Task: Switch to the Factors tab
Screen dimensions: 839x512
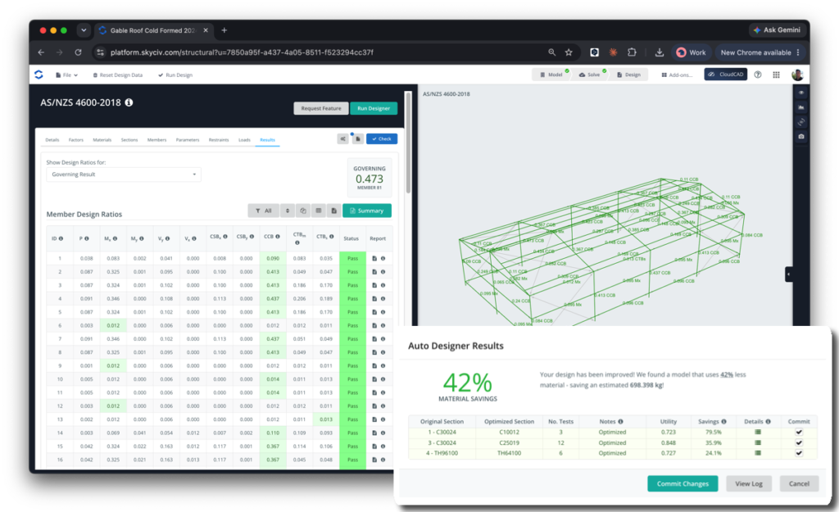Action: tap(76, 139)
